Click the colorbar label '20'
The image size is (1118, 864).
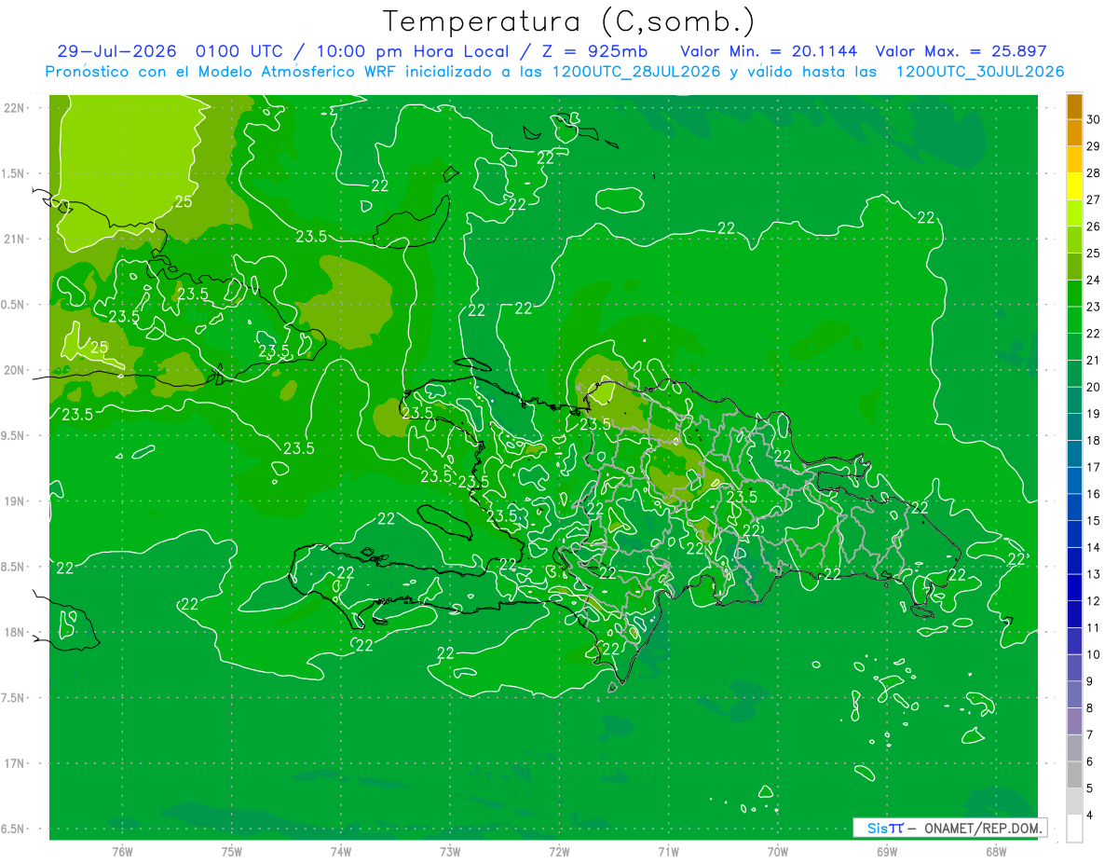point(1094,387)
